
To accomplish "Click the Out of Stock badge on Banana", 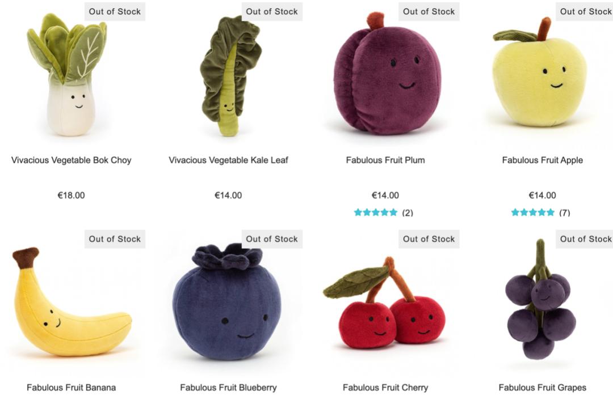I will pos(115,239).
